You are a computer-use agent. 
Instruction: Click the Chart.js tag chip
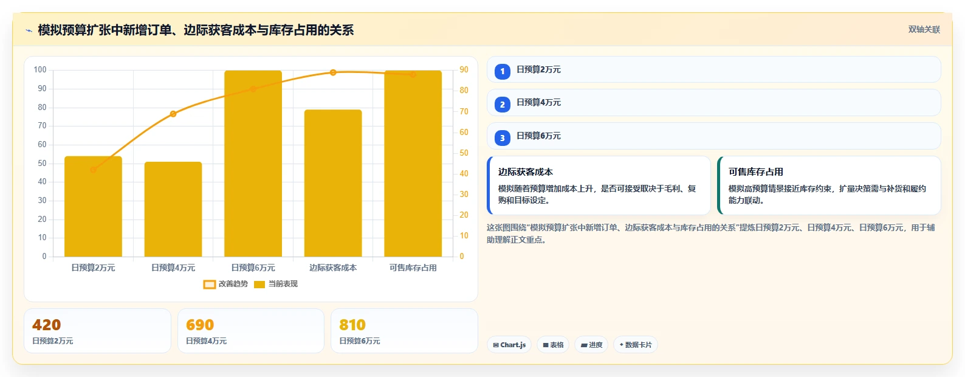click(509, 345)
